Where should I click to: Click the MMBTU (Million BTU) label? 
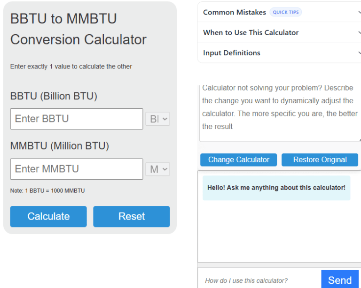[x=60, y=146]
